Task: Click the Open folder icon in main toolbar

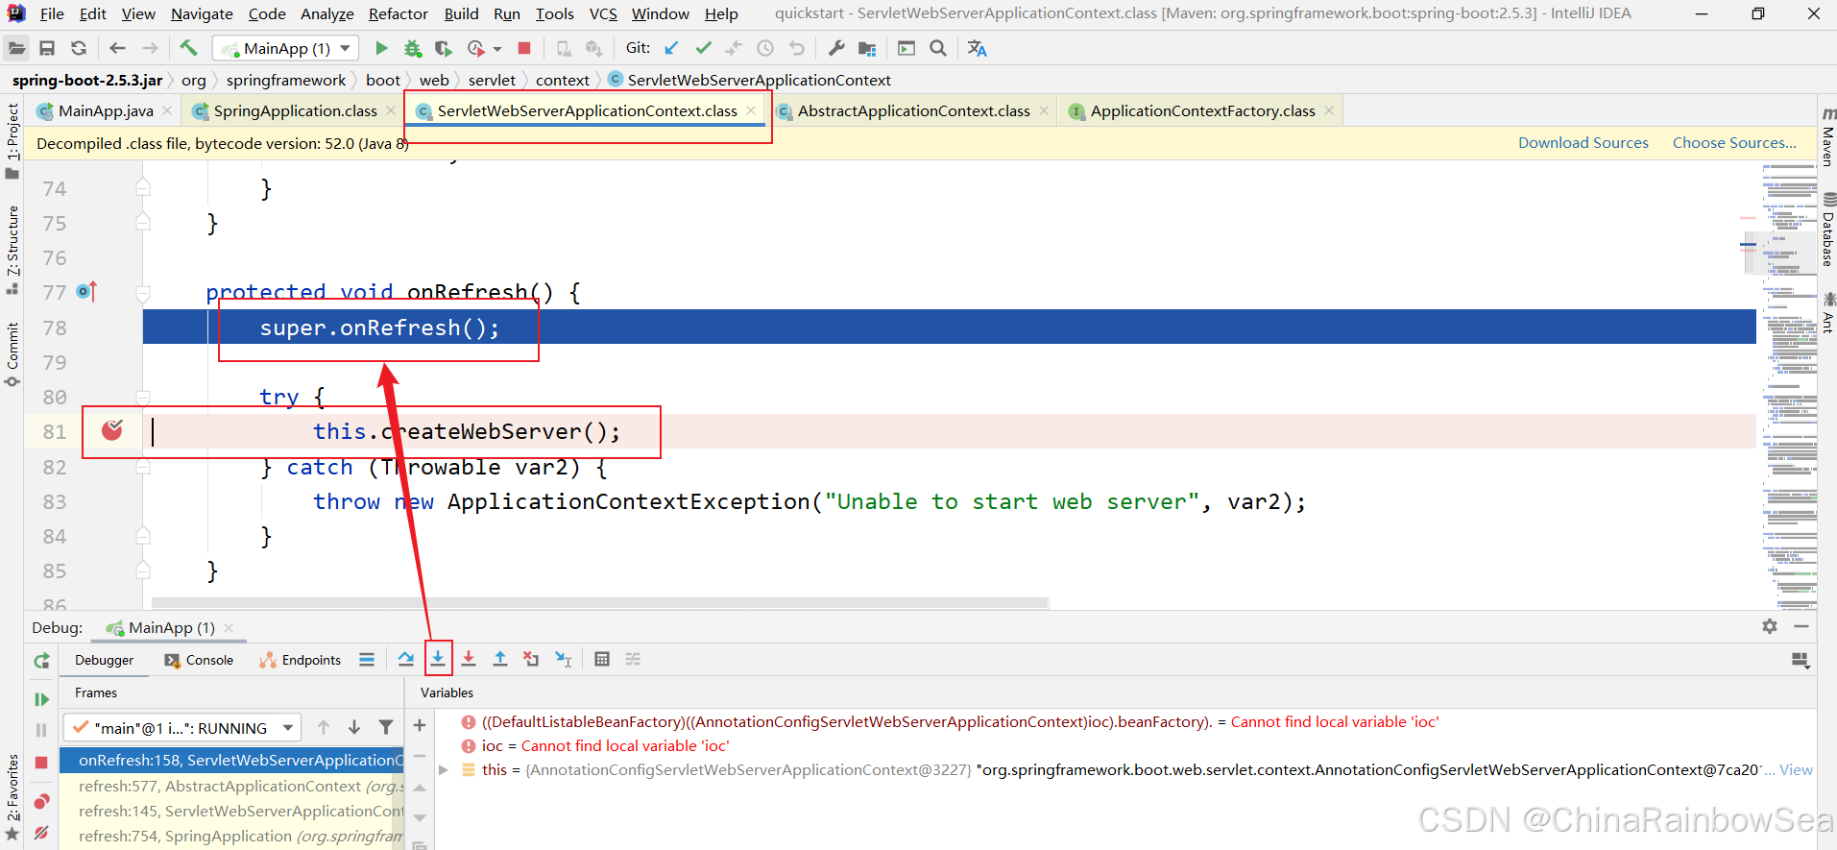Action: (x=16, y=48)
